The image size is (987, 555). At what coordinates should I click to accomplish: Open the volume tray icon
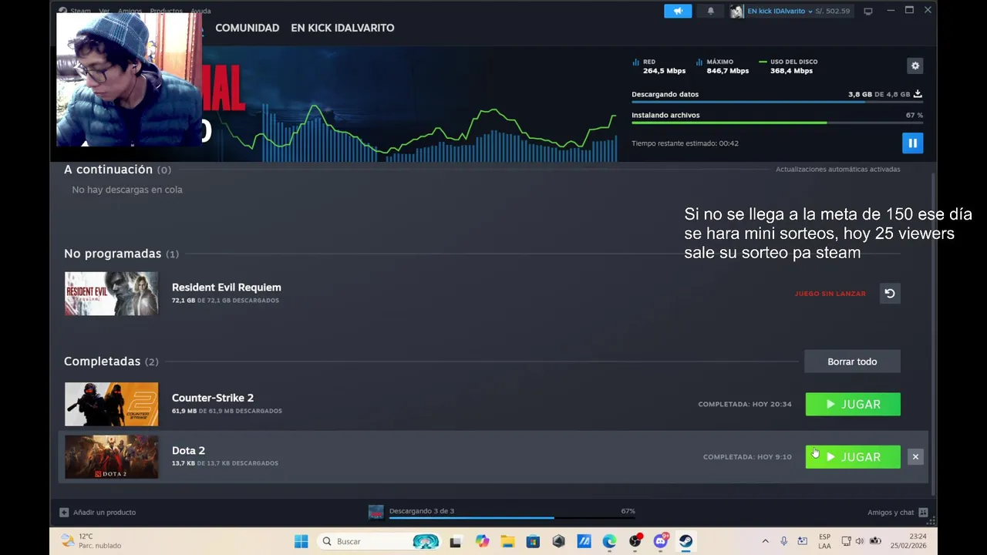(x=861, y=541)
